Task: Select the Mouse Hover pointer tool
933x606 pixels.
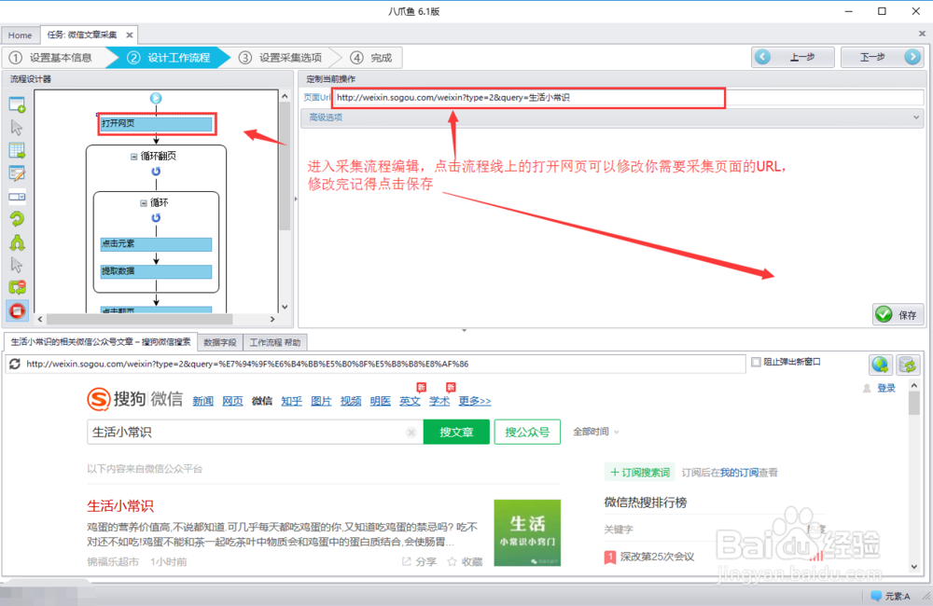Action: point(17,265)
